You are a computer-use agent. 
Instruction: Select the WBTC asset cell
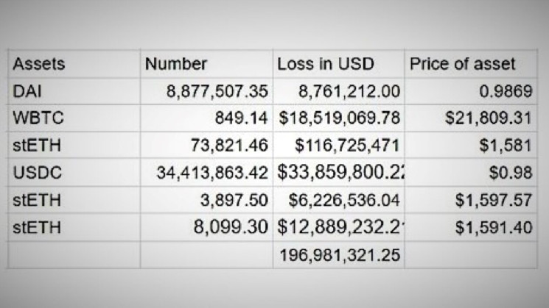pyautogui.click(x=74, y=118)
